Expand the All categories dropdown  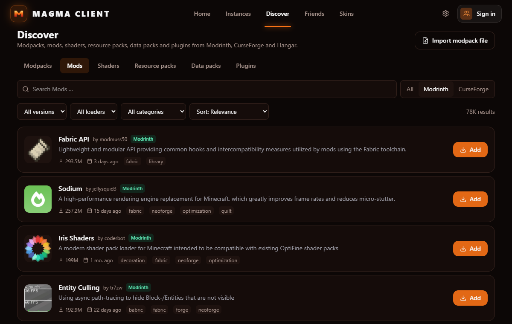point(153,112)
